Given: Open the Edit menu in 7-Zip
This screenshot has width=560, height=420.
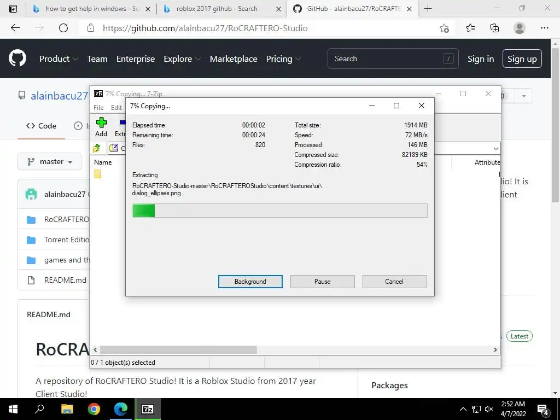Looking at the screenshot, I should coord(116,108).
